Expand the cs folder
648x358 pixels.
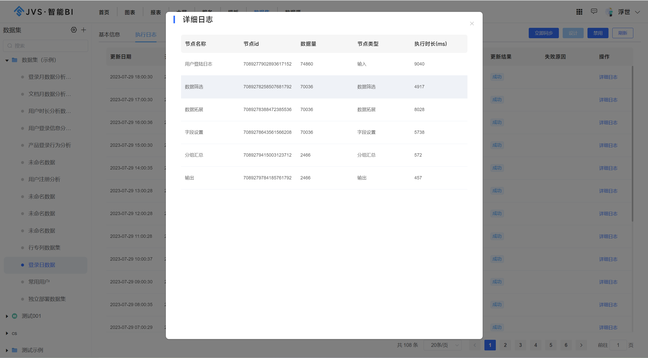coord(6,333)
